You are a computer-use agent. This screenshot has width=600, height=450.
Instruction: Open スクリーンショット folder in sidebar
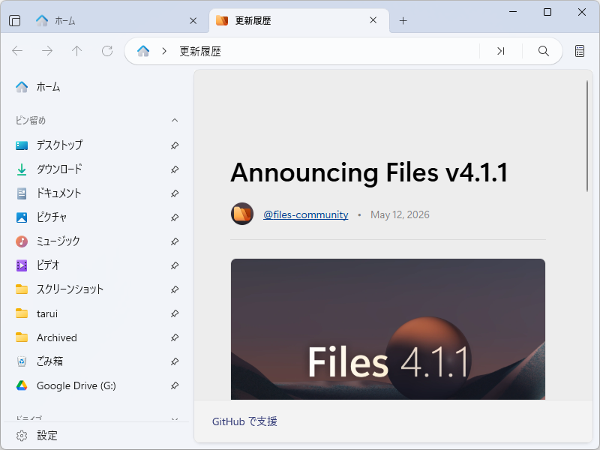click(x=98, y=289)
